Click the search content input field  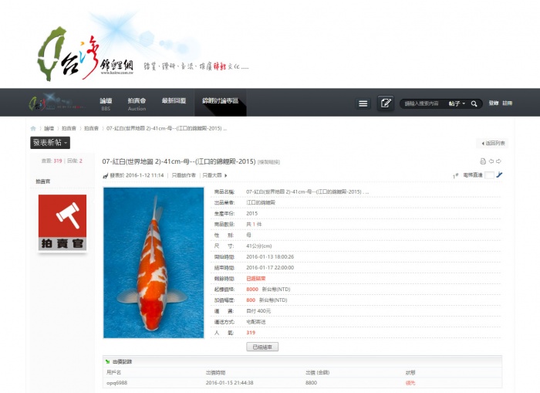click(422, 103)
